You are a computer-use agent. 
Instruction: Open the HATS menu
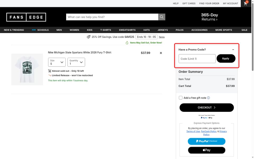(146, 30)
